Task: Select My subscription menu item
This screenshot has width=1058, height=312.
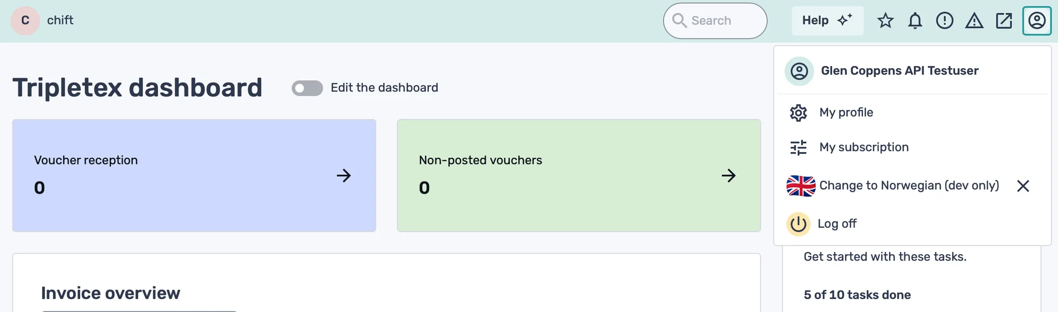Action: 864,147
